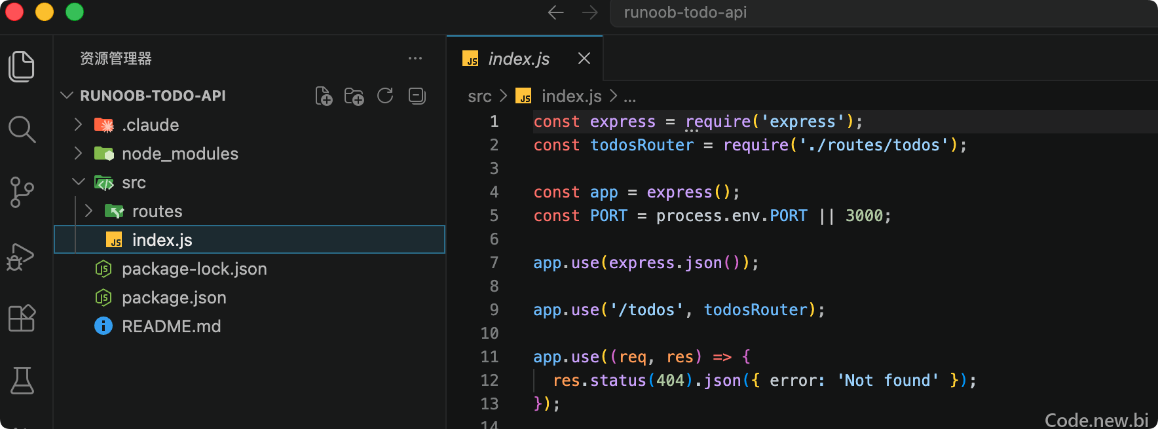
Task: Click the package-lock.json file icon
Action: click(x=103, y=269)
